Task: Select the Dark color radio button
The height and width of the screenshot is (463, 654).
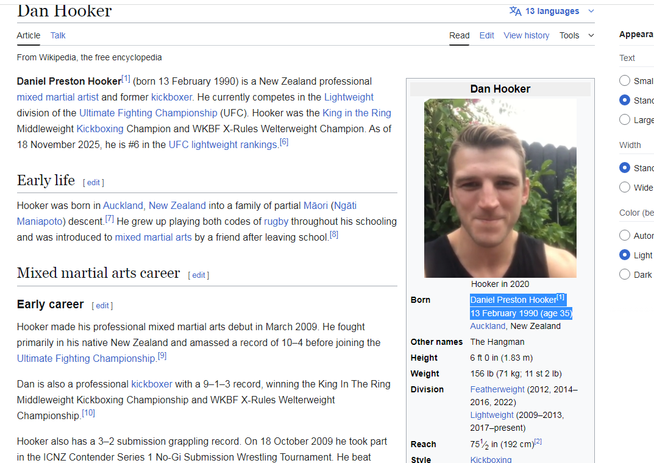Action: tap(624, 274)
